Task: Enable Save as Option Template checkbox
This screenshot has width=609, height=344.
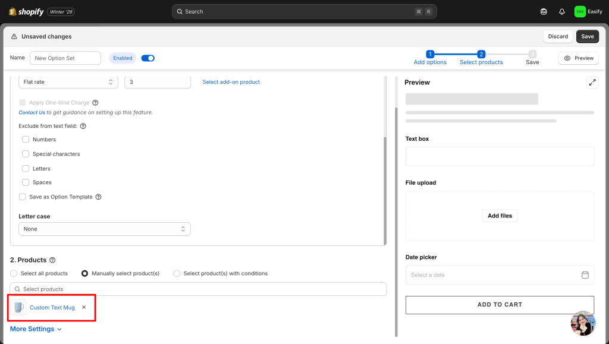Action: tap(23, 197)
